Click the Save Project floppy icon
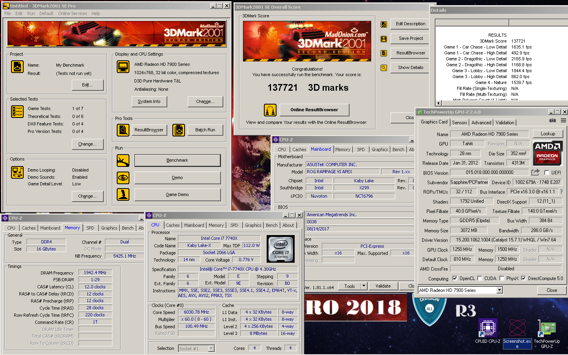Screen dimensions: 568x355 pos(383,39)
